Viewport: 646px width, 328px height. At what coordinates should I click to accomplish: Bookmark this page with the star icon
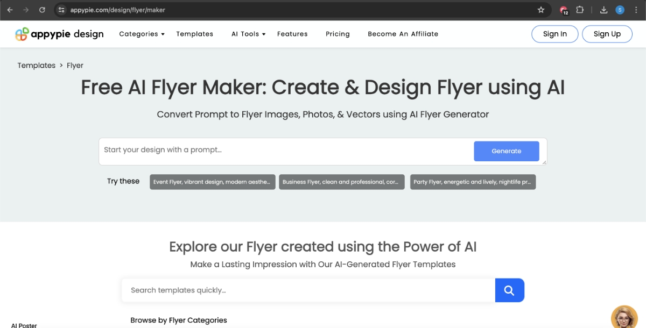pyautogui.click(x=541, y=10)
